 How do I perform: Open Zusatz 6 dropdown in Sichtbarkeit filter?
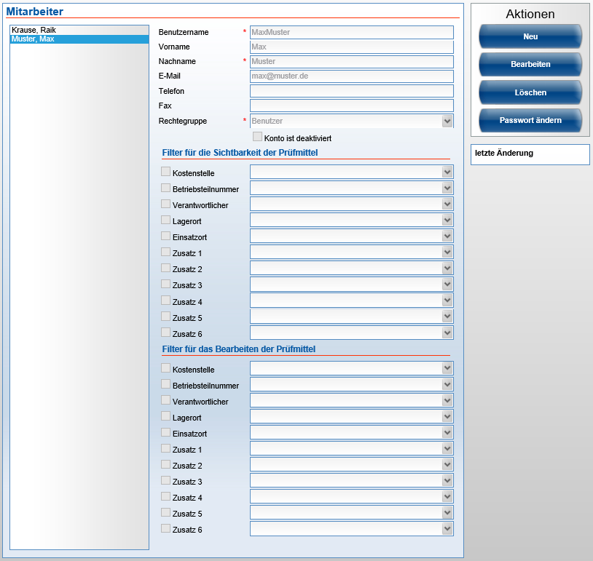tap(352, 333)
